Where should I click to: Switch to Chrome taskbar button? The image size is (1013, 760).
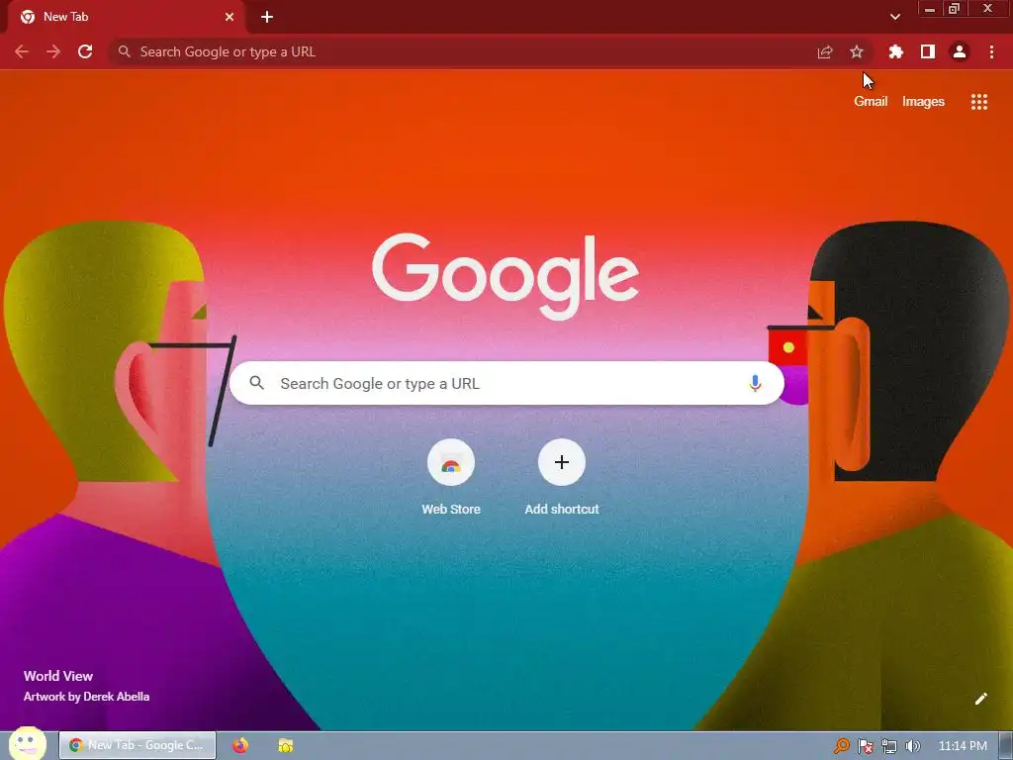(x=138, y=745)
